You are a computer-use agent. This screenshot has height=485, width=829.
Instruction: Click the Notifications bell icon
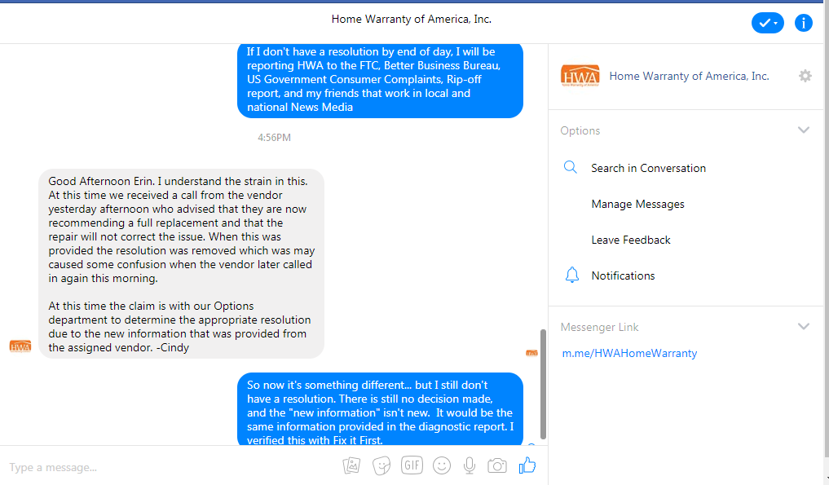point(571,275)
